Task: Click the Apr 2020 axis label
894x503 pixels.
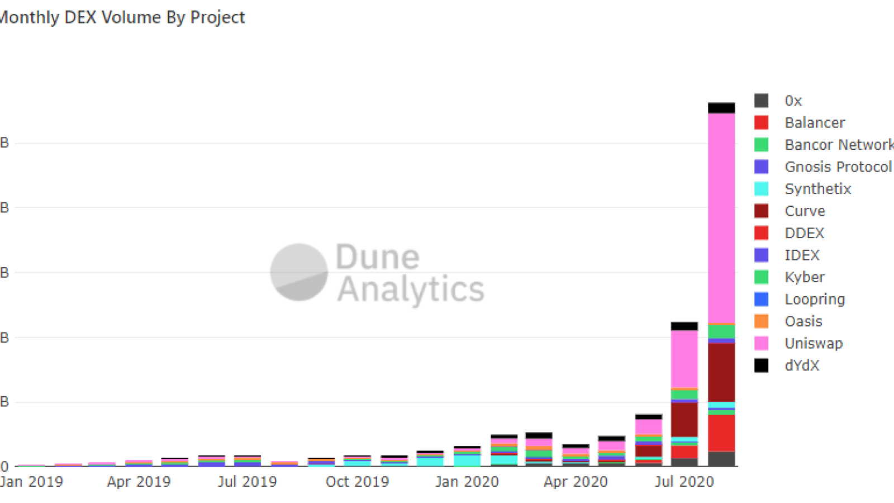Action: click(576, 482)
